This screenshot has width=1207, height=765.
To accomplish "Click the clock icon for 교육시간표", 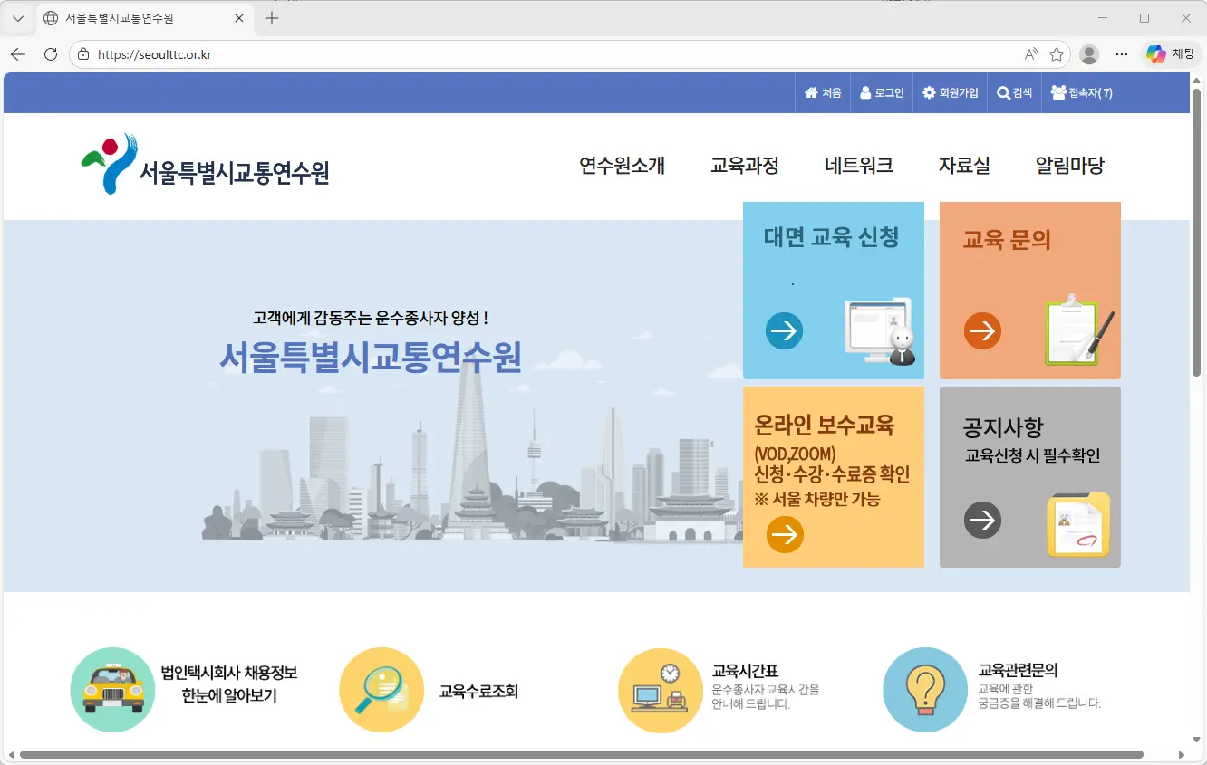I will point(661,689).
